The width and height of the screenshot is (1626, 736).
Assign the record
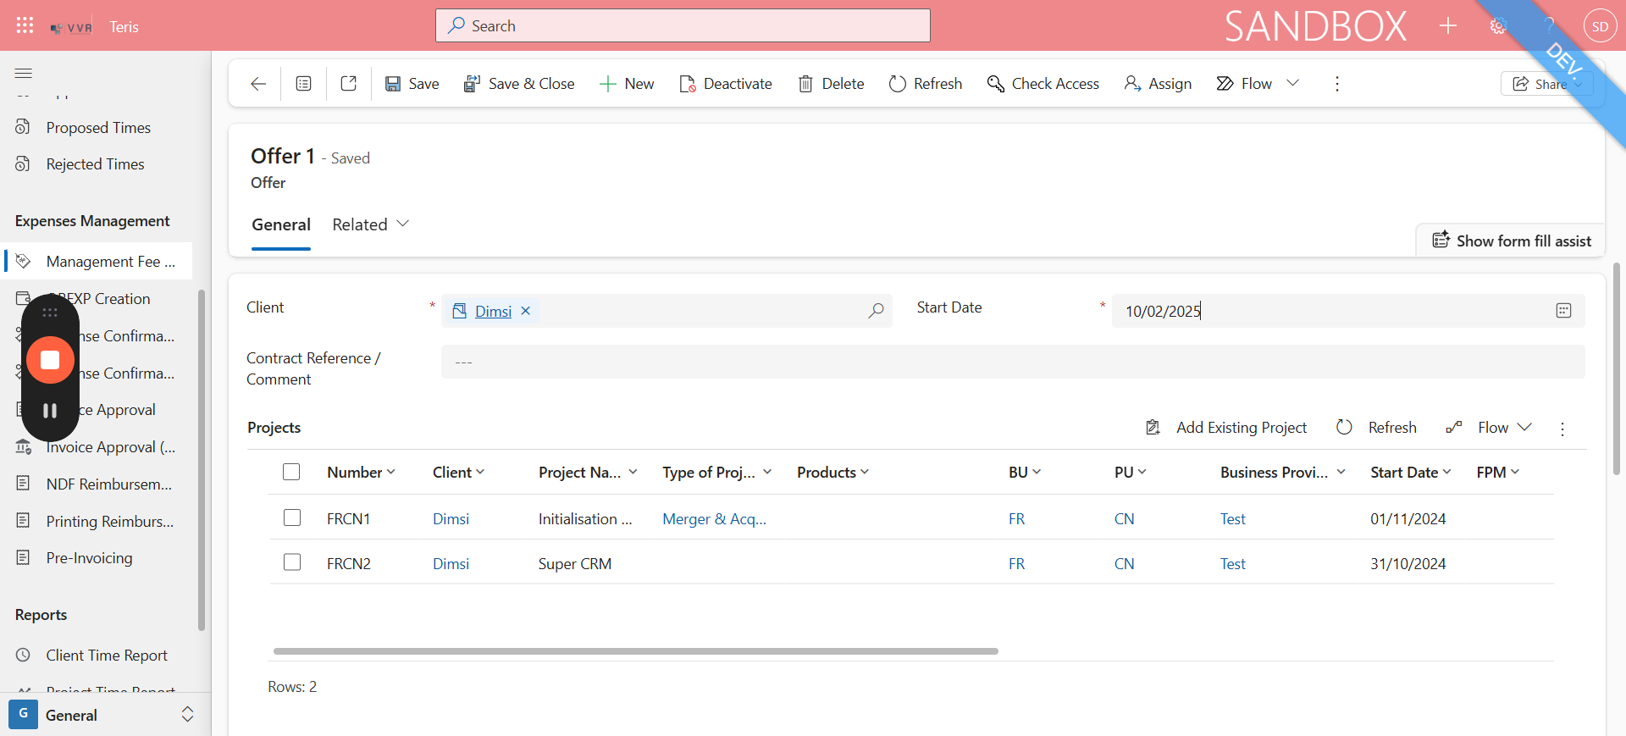1158,84
